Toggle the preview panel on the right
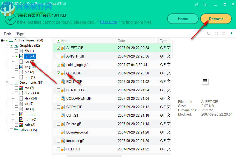 [x=231, y=34]
